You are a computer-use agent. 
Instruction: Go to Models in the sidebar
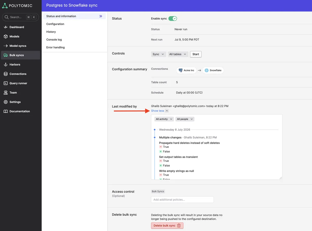click(21, 37)
